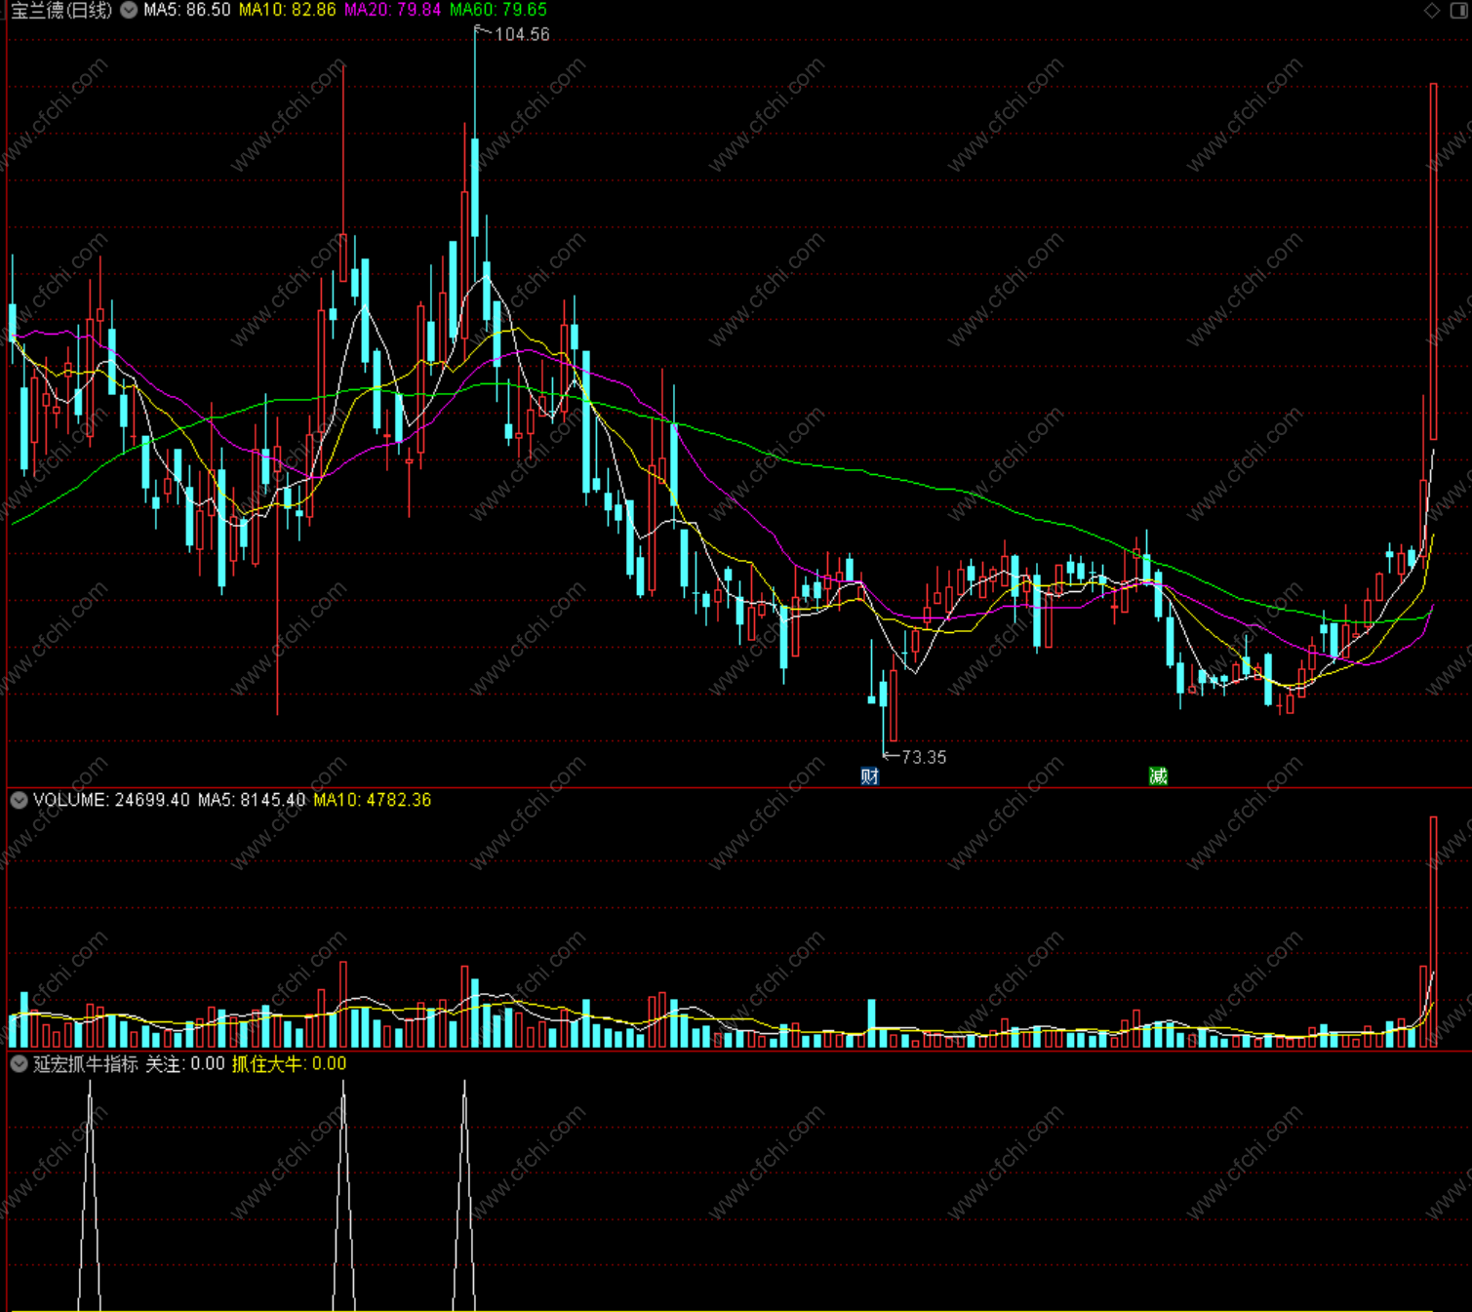Image resolution: width=1472 pixels, height=1312 pixels.
Task: Open the green 减 marker on the chart
Action: 1158,776
